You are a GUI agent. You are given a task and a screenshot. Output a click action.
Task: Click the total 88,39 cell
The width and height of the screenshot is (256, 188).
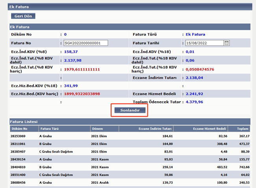[x=245, y=152]
